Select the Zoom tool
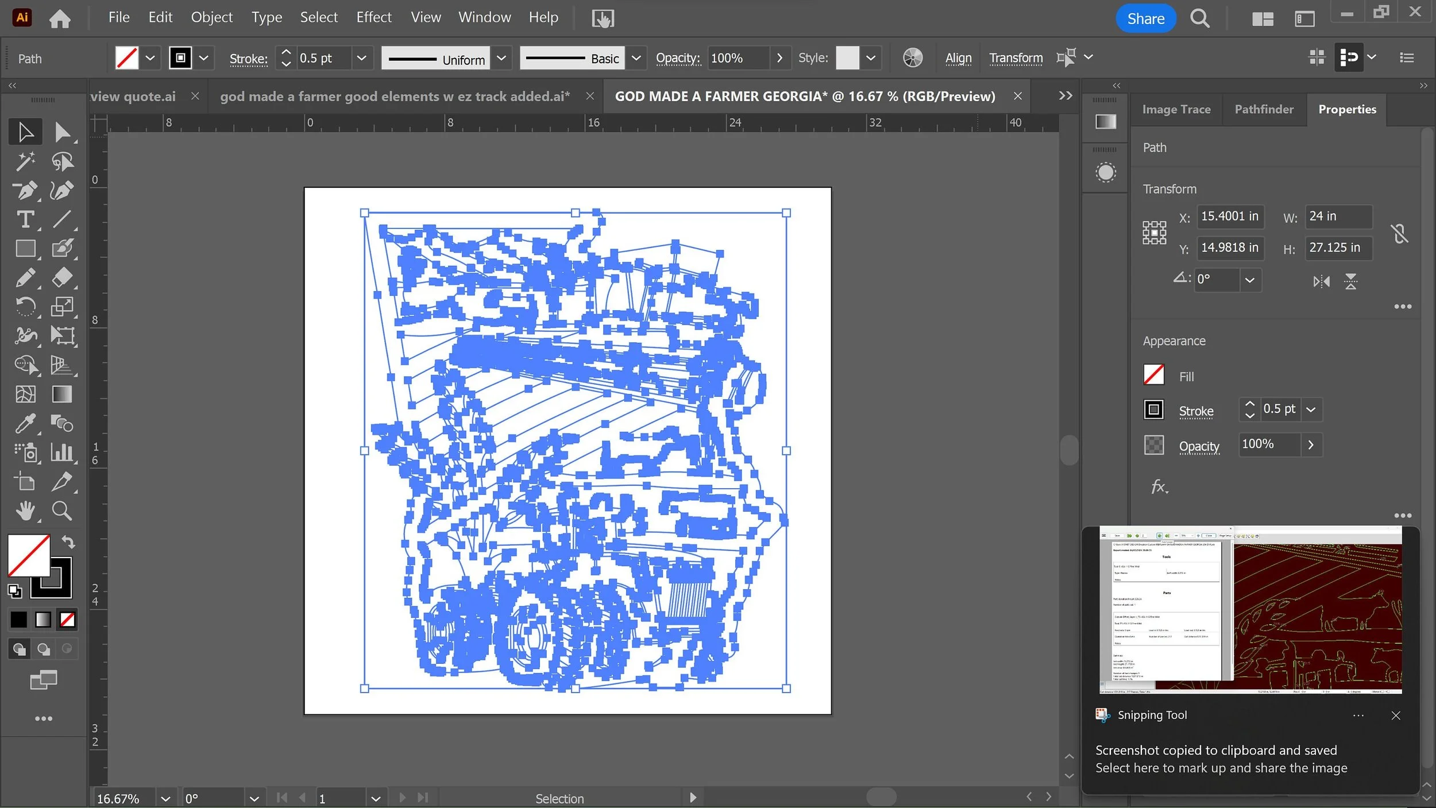The height and width of the screenshot is (808, 1436). pyautogui.click(x=62, y=511)
